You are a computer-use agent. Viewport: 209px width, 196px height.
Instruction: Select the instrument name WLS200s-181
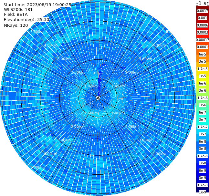(x=18, y=10)
